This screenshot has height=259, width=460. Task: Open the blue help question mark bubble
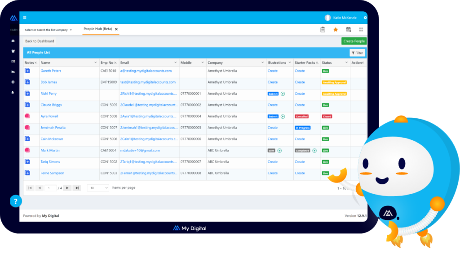pyautogui.click(x=16, y=201)
